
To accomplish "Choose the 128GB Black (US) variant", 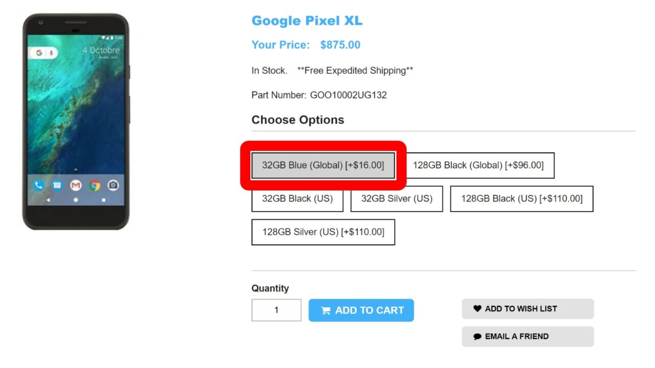I will (521, 199).
